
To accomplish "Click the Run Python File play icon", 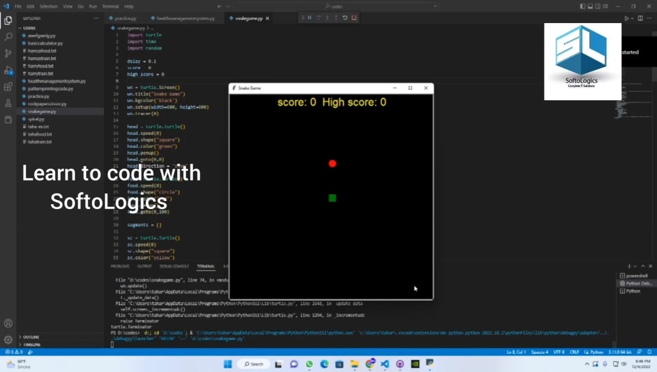I will [627, 18].
